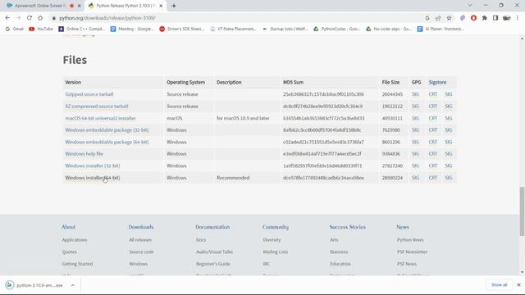
Task: Open CRT for Windows help file row
Action: pos(433,154)
